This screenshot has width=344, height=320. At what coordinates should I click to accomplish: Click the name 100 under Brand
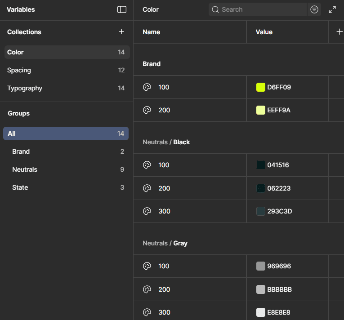[164, 87]
